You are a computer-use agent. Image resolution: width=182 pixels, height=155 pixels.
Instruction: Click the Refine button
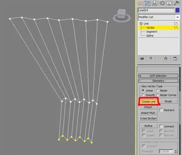(149, 126)
